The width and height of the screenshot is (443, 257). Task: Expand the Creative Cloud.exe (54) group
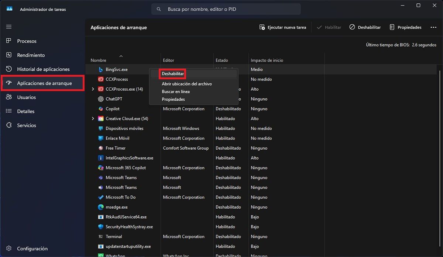[x=93, y=118]
